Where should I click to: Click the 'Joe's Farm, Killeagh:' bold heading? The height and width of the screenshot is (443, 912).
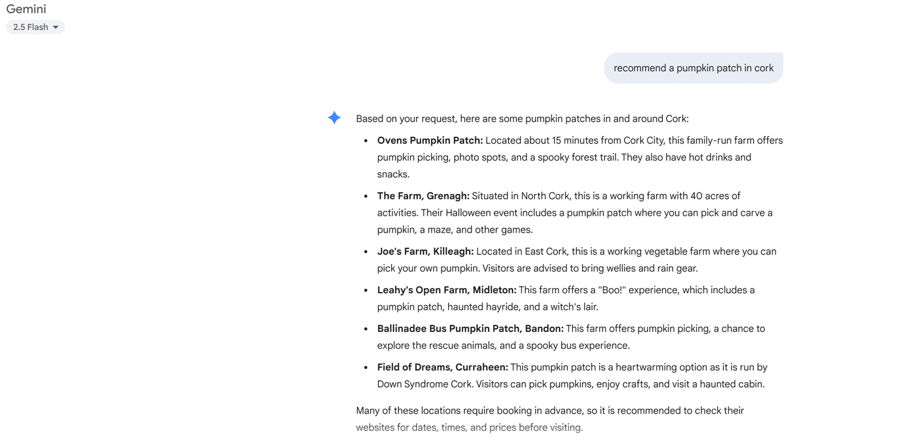coord(425,252)
